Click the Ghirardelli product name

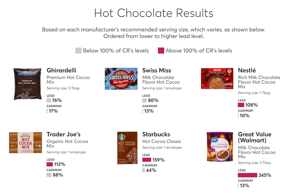61,70
